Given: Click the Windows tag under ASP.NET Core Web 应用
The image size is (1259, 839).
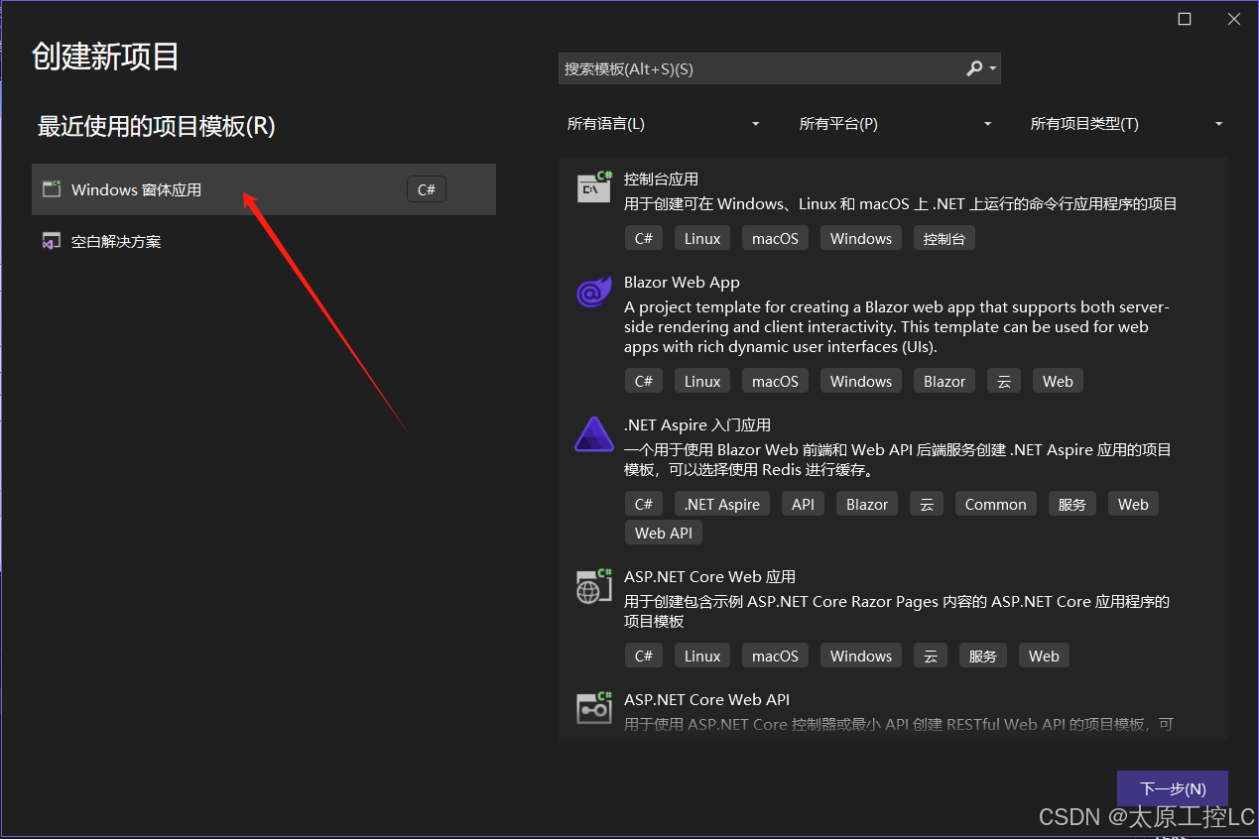Looking at the screenshot, I should 861,656.
